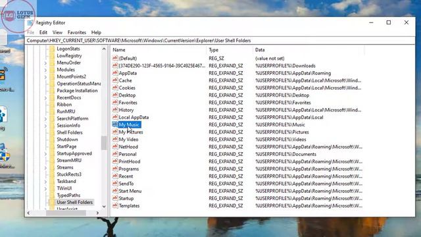Click the Start Menu value icon
This screenshot has height=237, width=421.
(115, 191)
